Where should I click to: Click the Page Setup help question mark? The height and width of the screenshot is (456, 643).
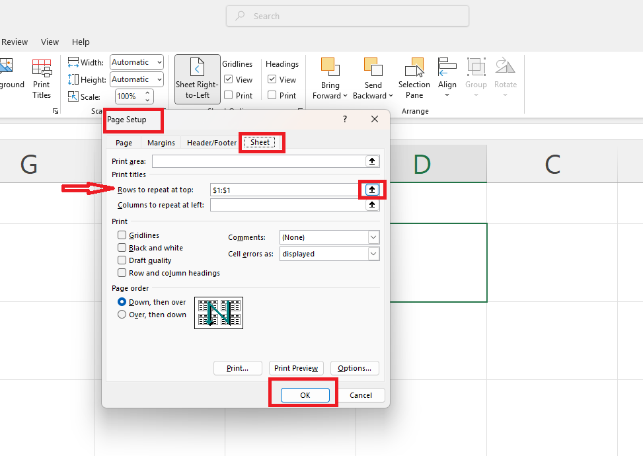tap(344, 119)
